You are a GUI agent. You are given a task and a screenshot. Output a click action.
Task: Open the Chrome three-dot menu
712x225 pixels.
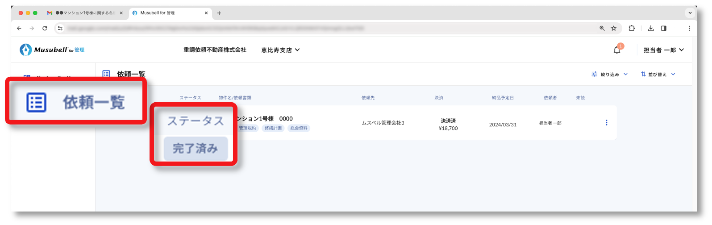click(x=689, y=28)
